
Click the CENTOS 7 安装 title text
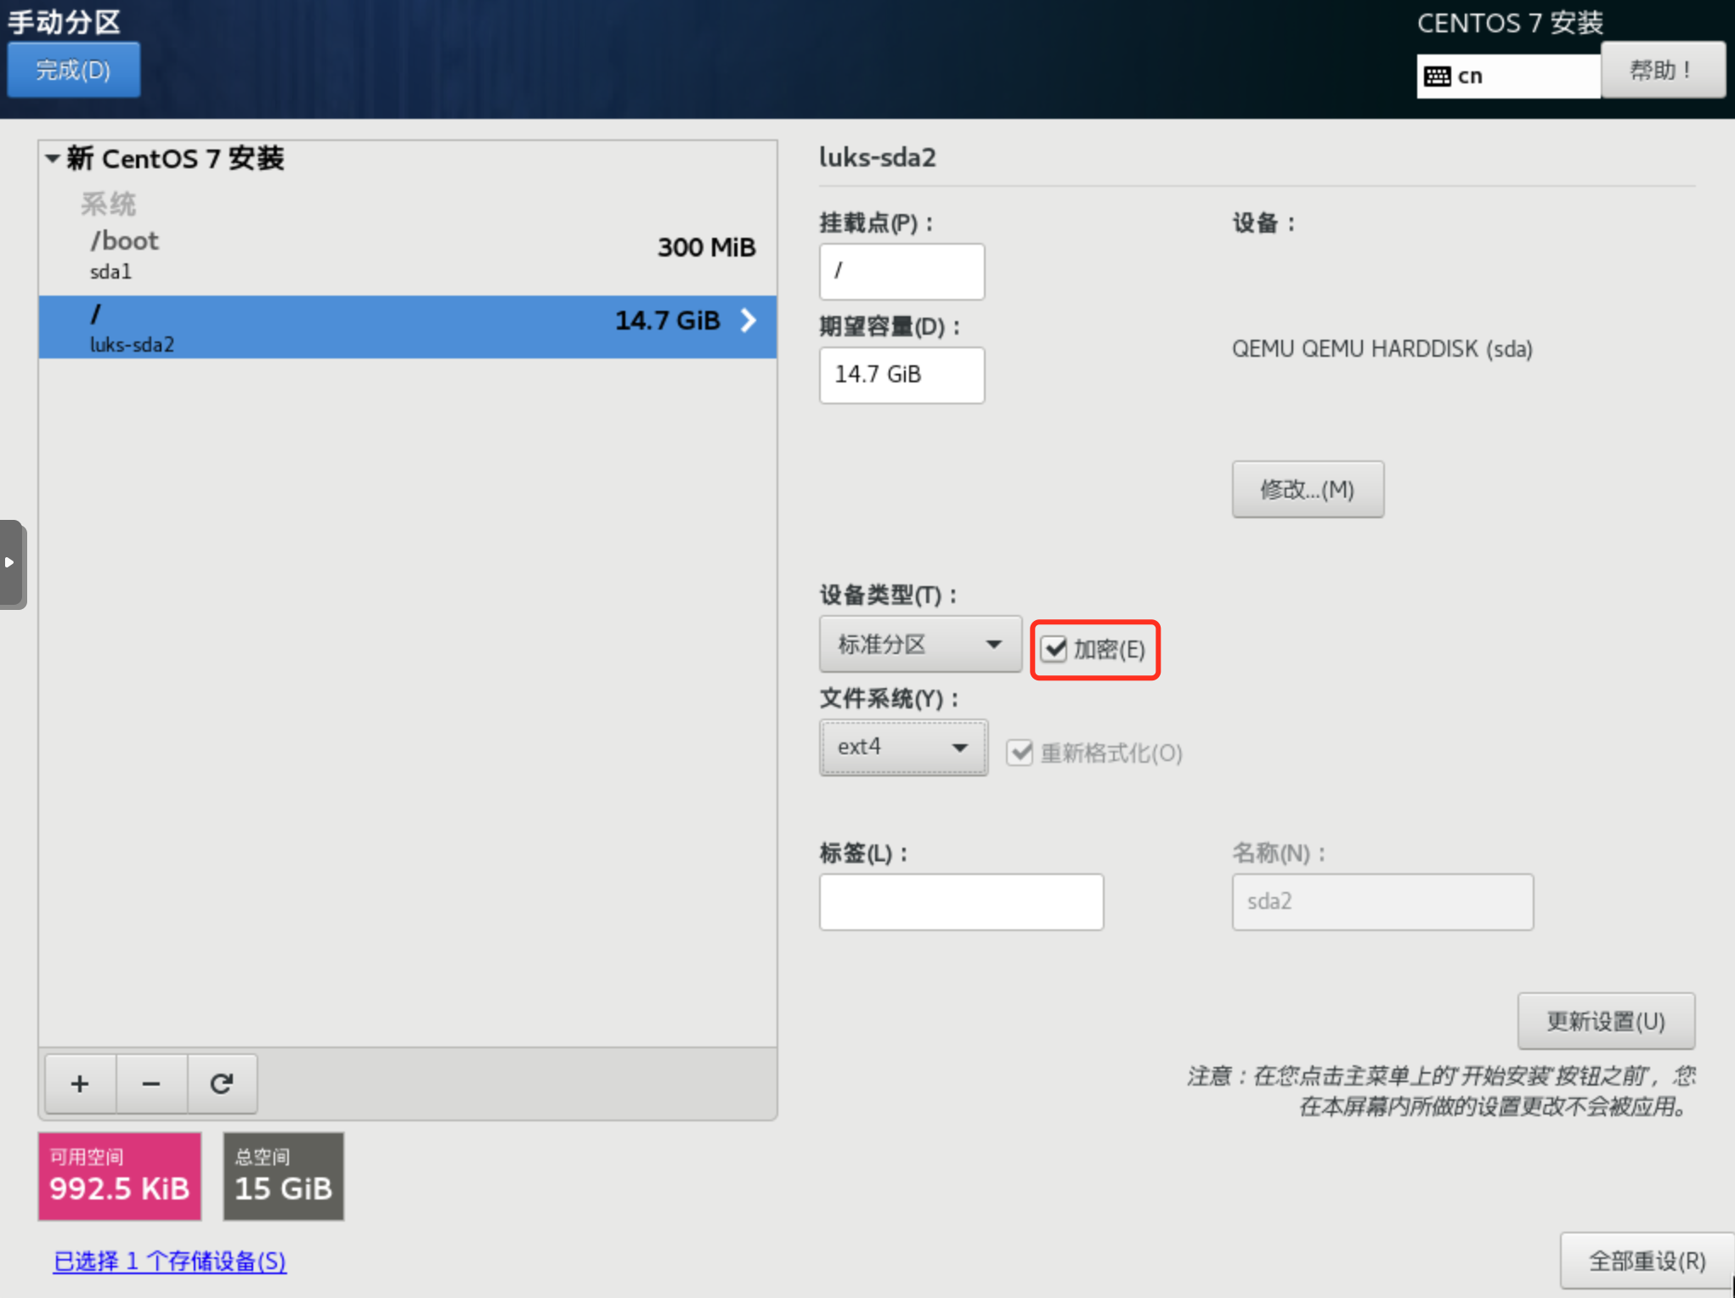click(1510, 23)
